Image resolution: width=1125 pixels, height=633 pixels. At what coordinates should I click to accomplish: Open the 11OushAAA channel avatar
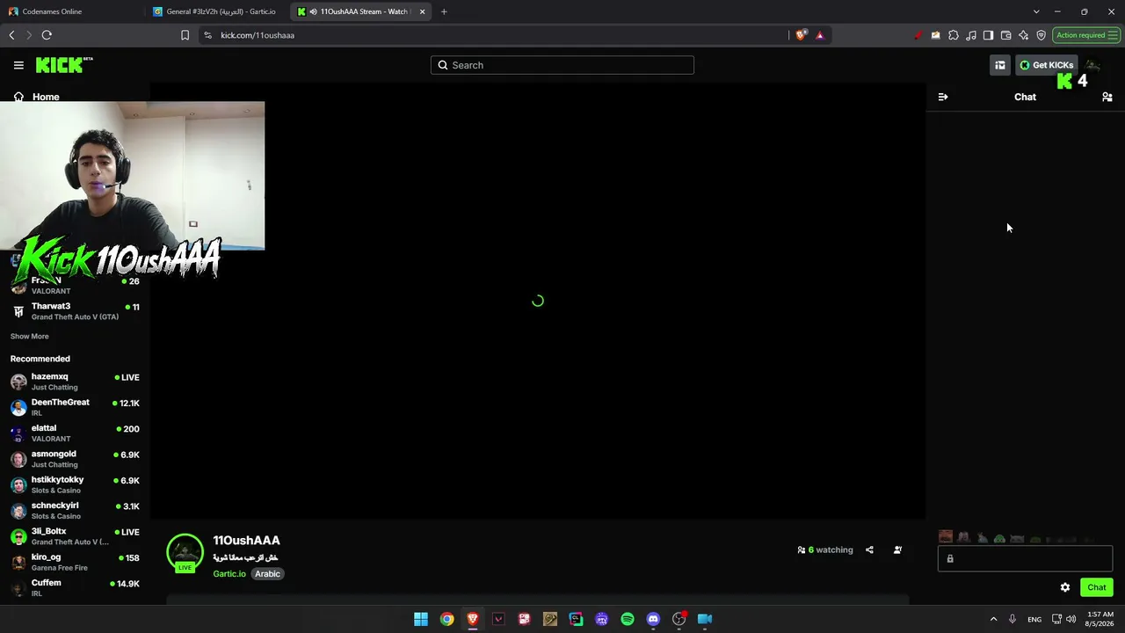pos(185,552)
